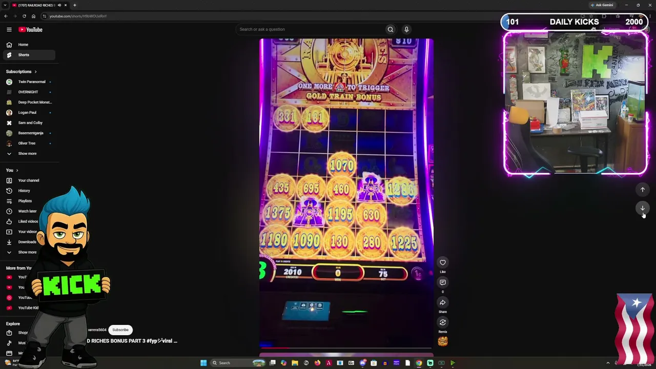Open the Windows Start menu
The width and height of the screenshot is (656, 369).
point(203,363)
